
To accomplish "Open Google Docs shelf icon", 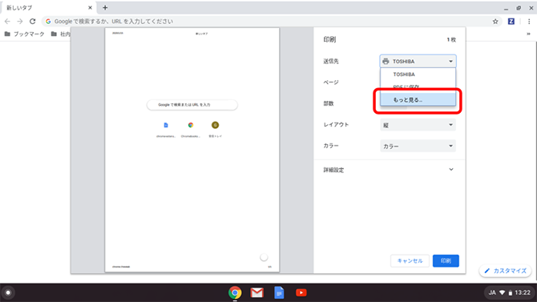I will pyautogui.click(x=279, y=292).
